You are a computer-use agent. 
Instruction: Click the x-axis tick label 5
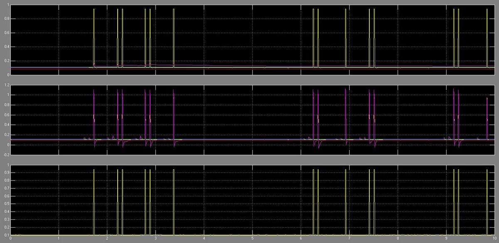[252, 239]
